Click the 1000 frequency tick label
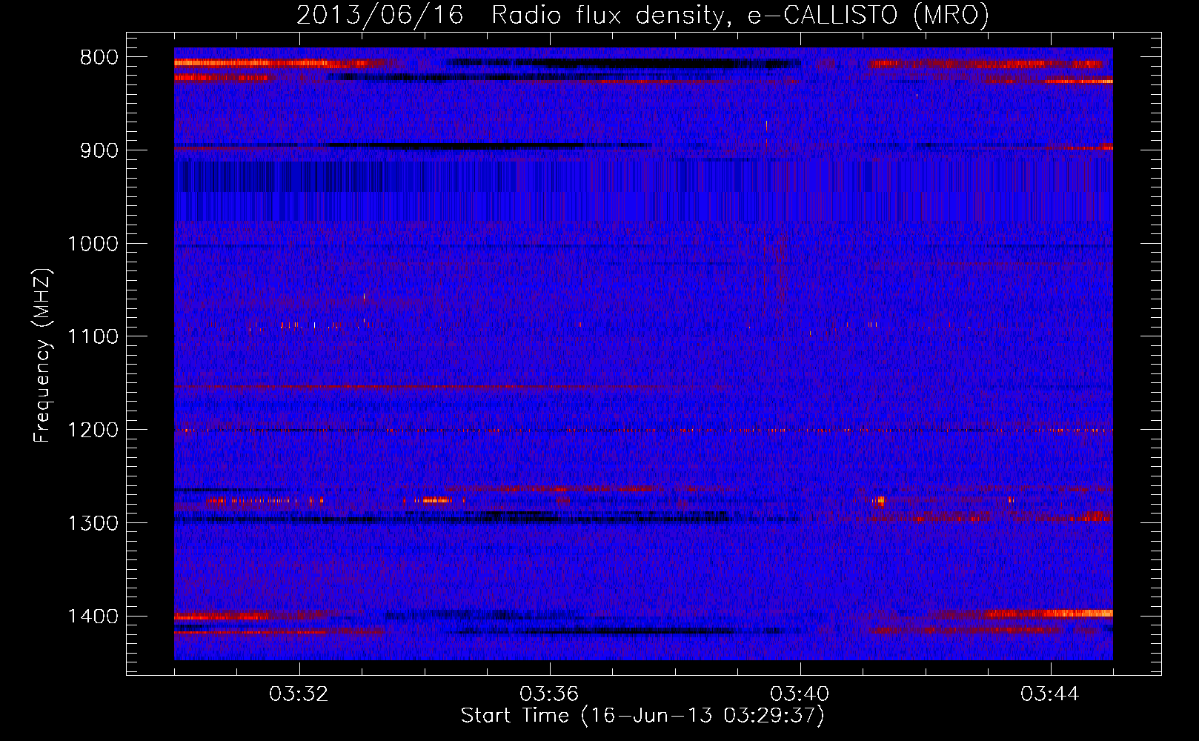The height and width of the screenshot is (741, 1199). [93, 244]
